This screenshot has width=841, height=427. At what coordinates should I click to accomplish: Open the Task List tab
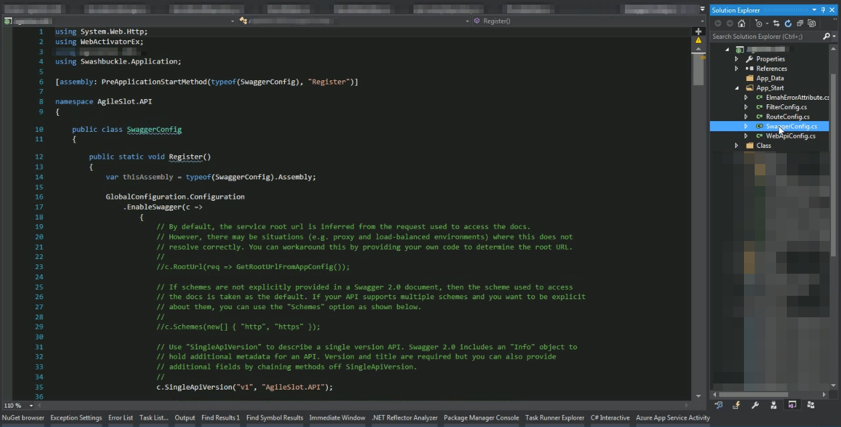(154, 418)
